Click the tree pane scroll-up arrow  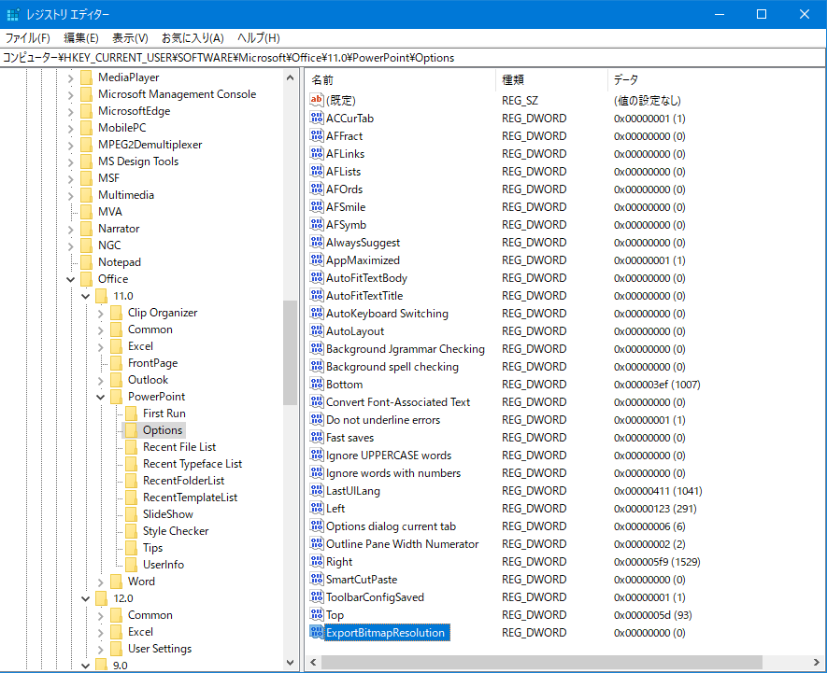pos(290,77)
